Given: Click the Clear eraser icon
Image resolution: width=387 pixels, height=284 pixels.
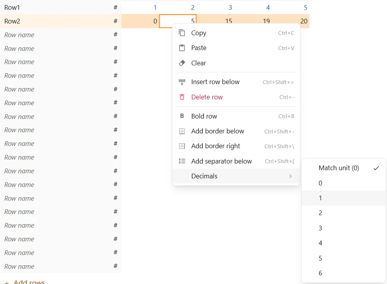Looking at the screenshot, I should [x=182, y=63].
